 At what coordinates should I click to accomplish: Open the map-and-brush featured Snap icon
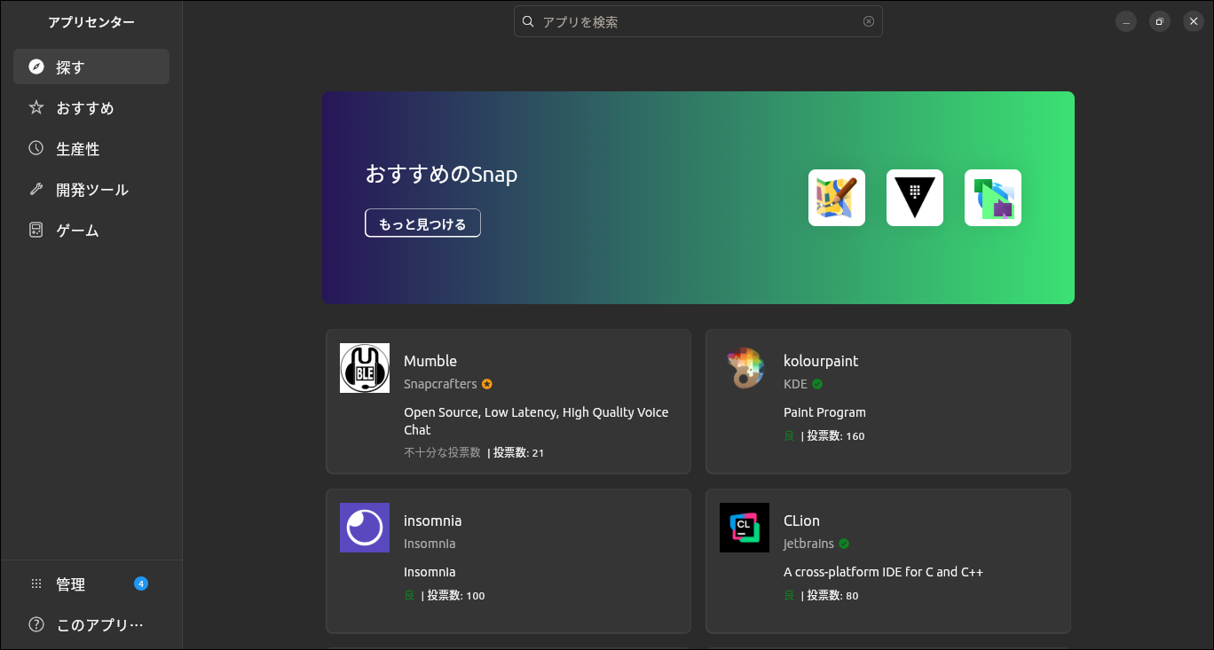837,198
